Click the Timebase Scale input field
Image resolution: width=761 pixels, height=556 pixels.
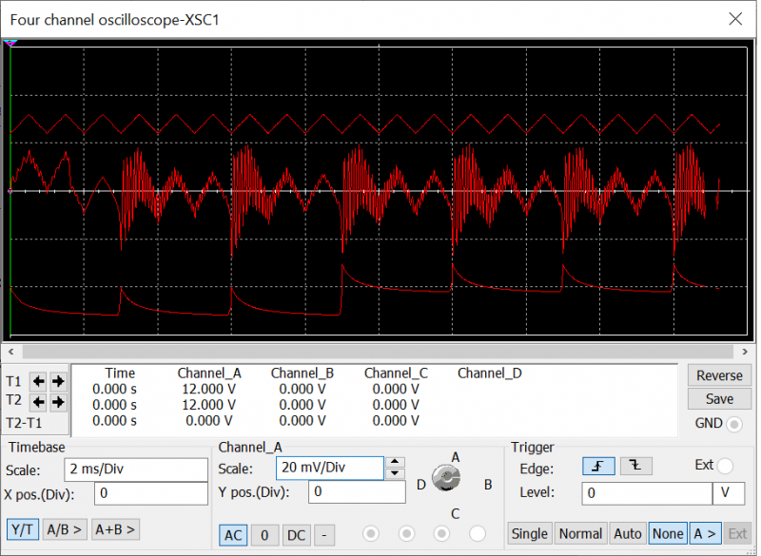click(x=136, y=470)
